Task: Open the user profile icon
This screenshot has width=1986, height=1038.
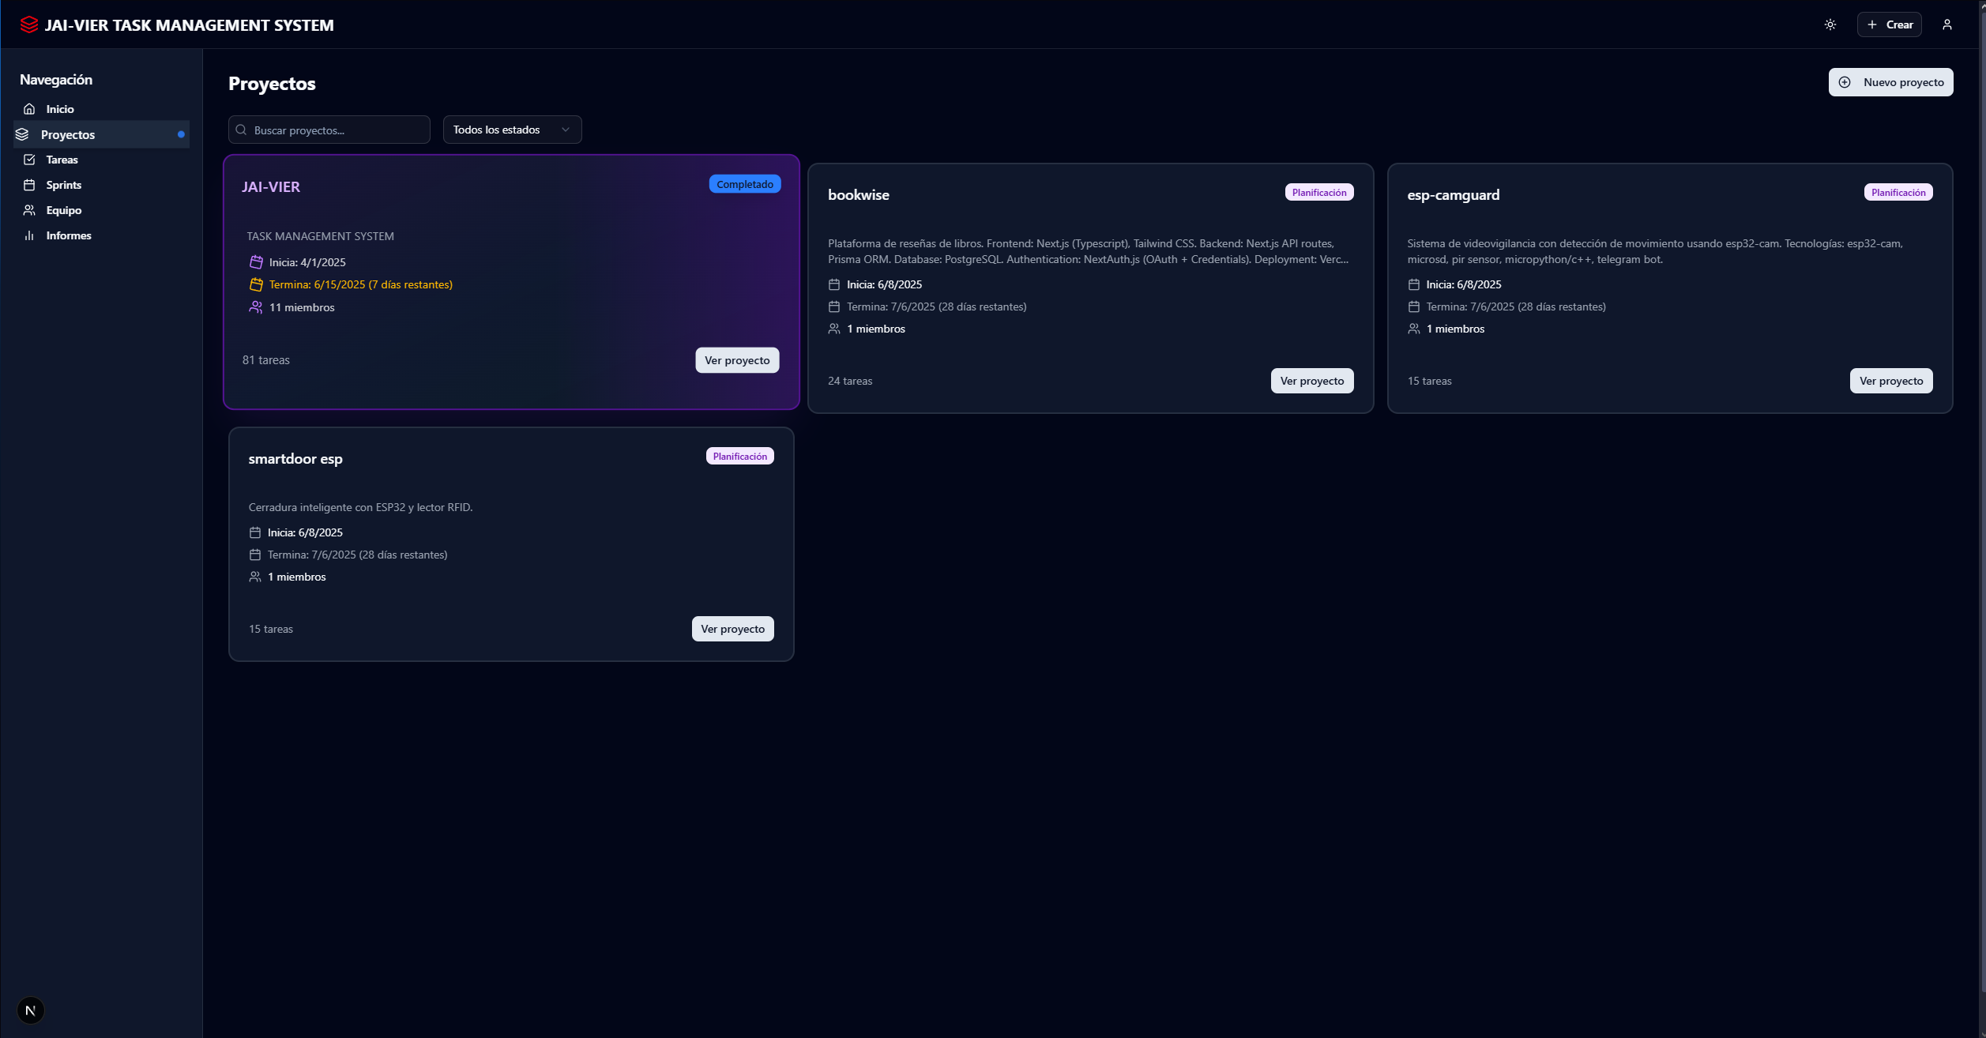Action: 1947,24
